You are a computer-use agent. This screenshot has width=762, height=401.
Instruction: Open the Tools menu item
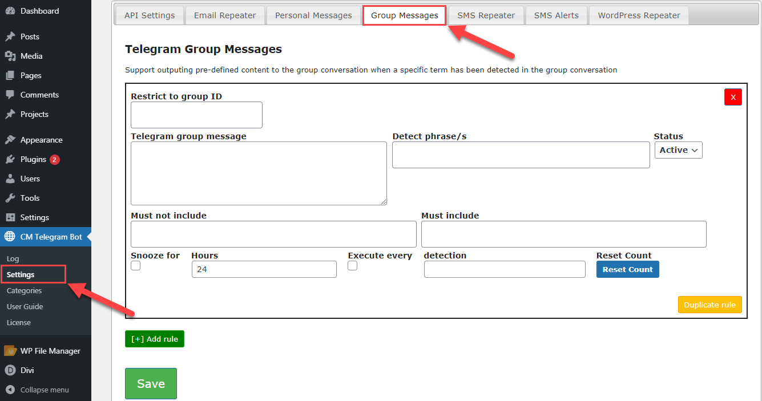tap(46, 198)
